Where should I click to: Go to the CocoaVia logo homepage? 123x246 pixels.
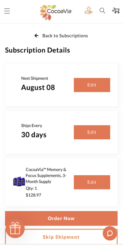pos(56,13)
